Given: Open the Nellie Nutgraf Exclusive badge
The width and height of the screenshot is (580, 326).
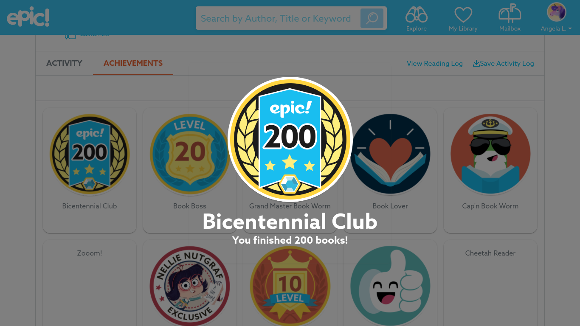Looking at the screenshot, I should [x=190, y=286].
